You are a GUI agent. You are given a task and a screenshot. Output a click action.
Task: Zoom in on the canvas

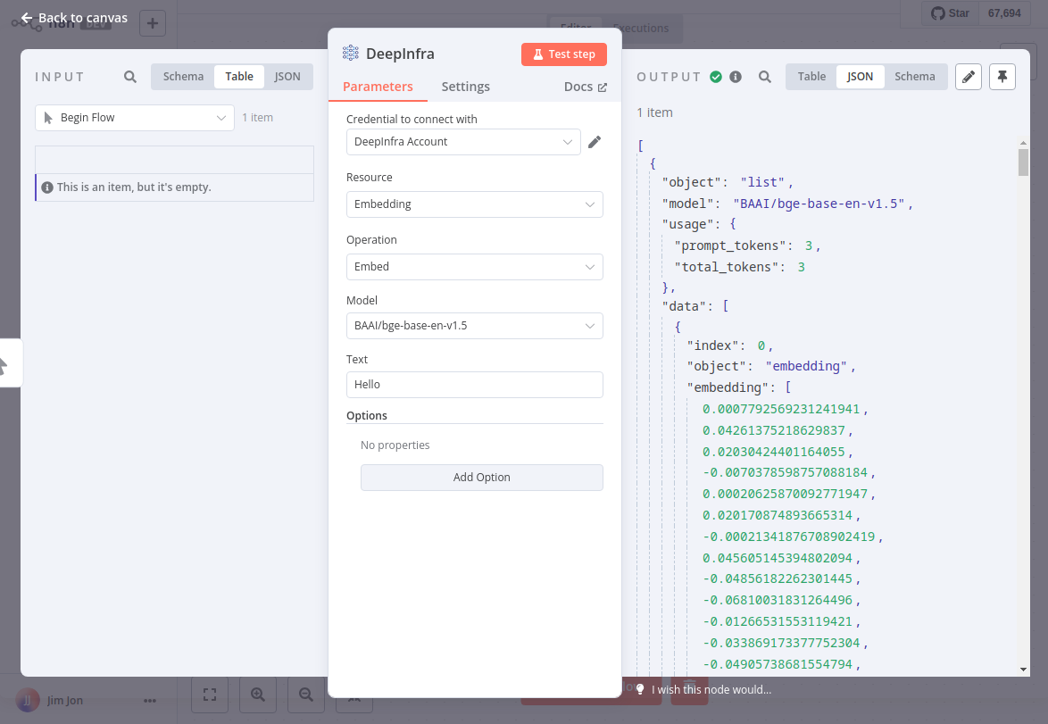tap(258, 695)
